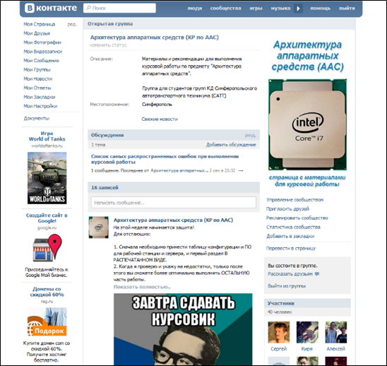Screen dimensions: 387x366
Task: Open люди in top menu
Action: tap(194, 8)
